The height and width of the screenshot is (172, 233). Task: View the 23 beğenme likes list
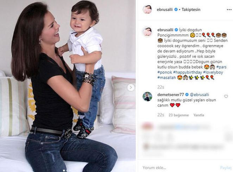tap(178, 115)
